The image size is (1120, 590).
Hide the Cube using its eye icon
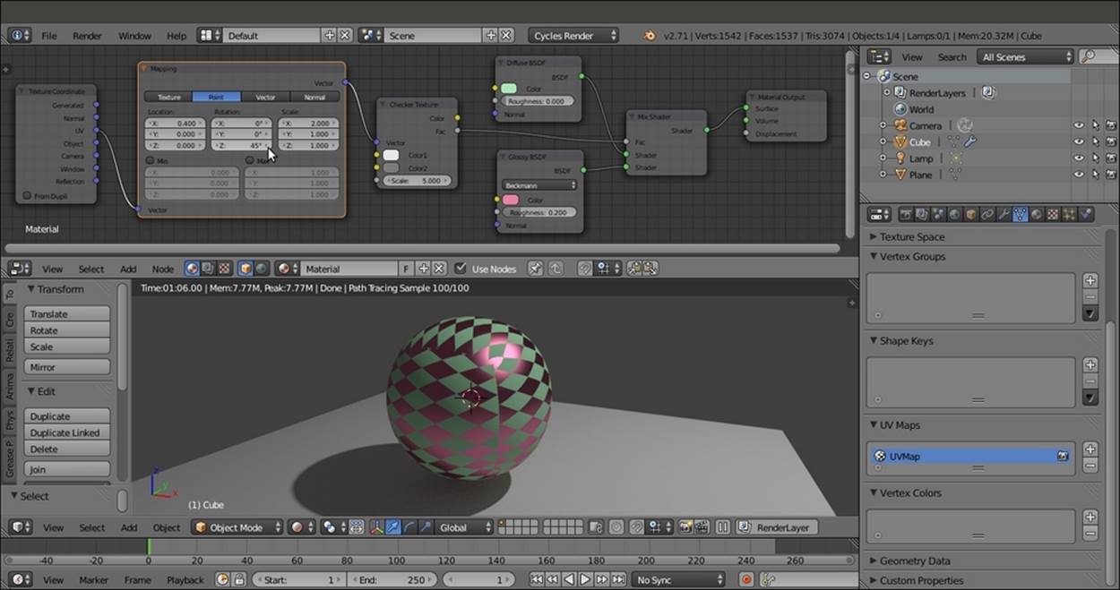[1079, 142]
